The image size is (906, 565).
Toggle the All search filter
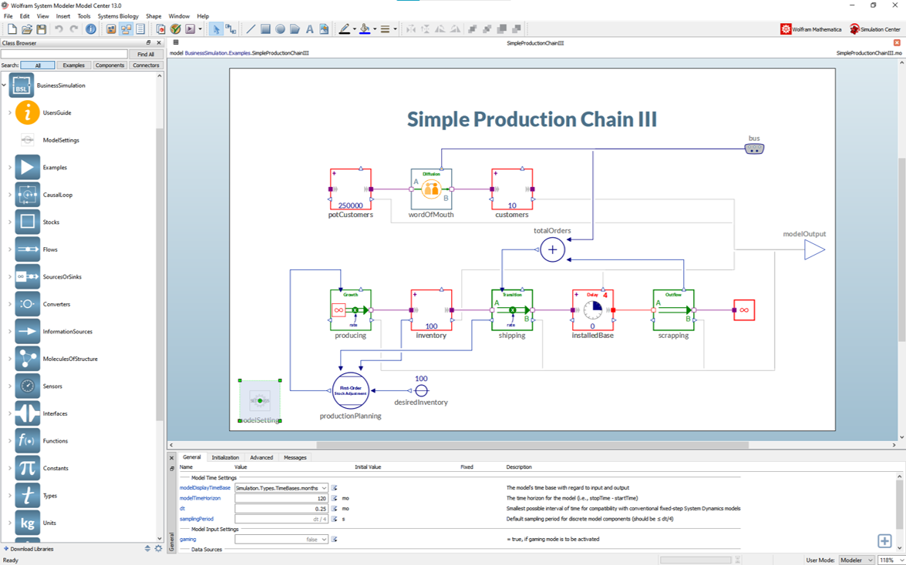pos(37,65)
